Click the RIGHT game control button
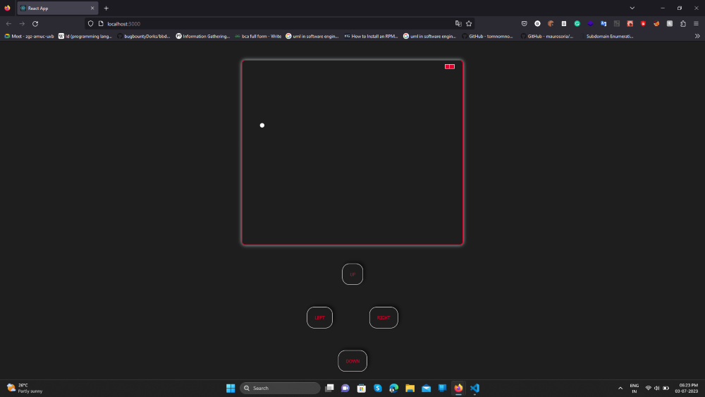705x397 pixels. [384, 317]
